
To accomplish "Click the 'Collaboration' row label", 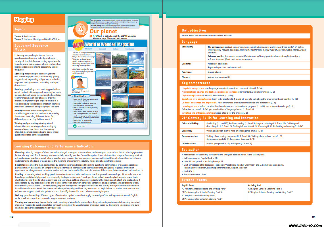I will pyautogui.click(x=189, y=143).
